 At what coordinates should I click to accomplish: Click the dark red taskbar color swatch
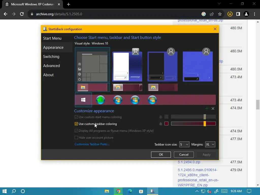pos(166,124)
